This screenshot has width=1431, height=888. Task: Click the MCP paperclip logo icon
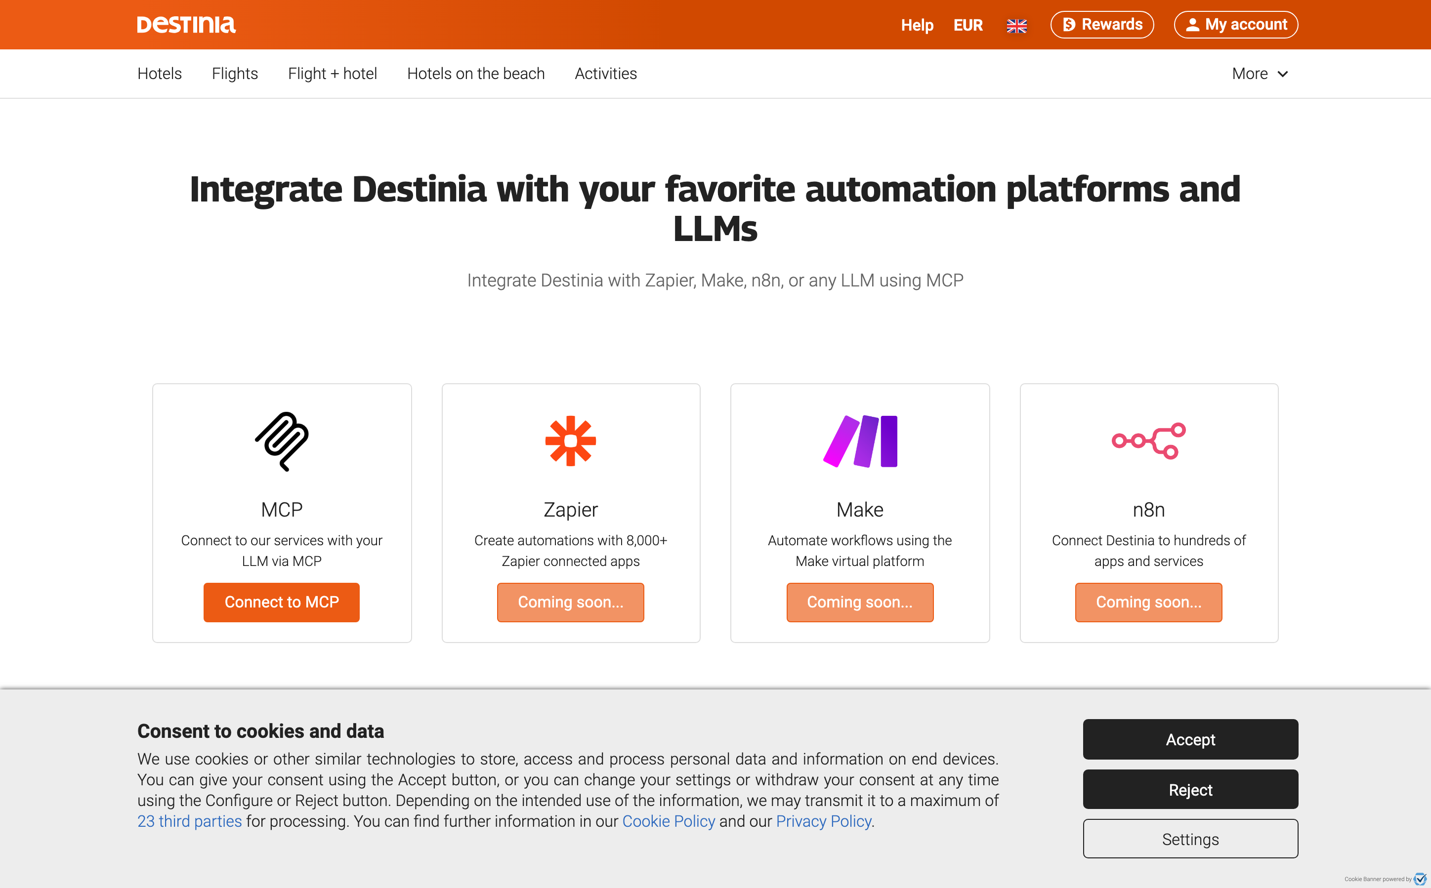(x=281, y=441)
